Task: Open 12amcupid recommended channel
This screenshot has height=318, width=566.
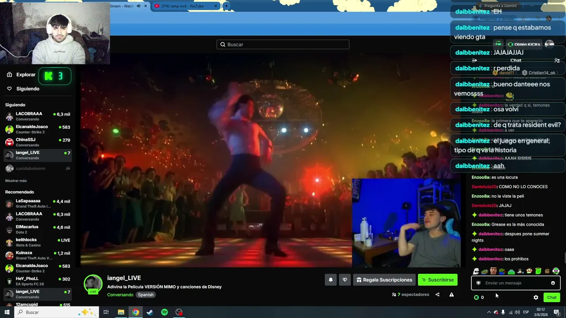Action: point(38,304)
